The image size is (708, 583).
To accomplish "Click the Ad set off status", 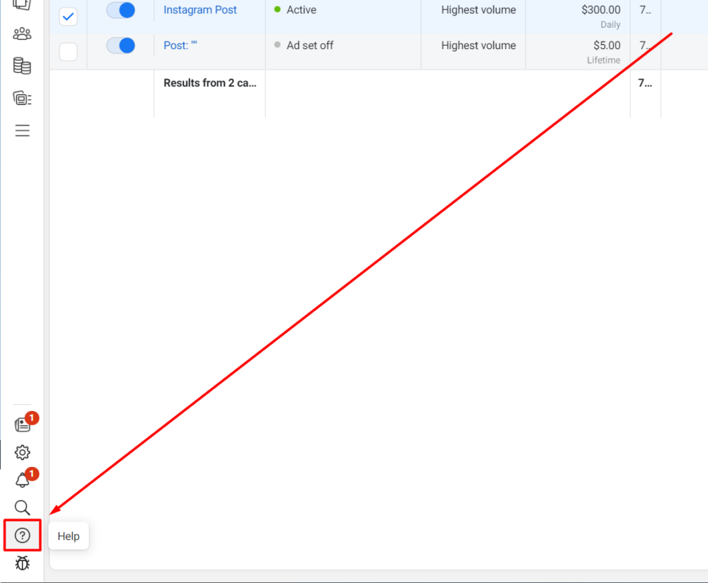I will coord(310,46).
